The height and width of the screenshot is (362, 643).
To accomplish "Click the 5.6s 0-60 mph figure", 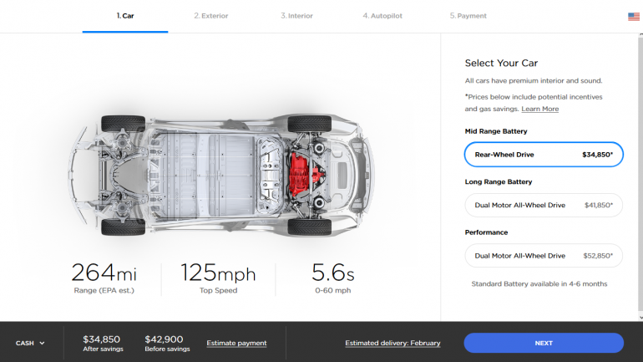I will tap(332, 277).
